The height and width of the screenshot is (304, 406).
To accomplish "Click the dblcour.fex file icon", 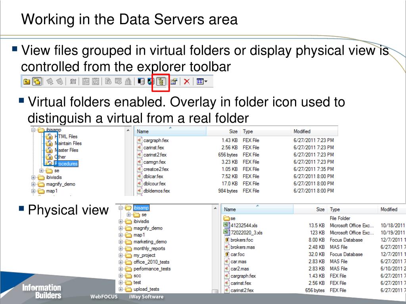I will click(140, 184).
